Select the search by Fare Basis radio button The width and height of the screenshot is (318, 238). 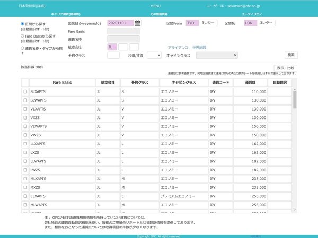pos(22,36)
